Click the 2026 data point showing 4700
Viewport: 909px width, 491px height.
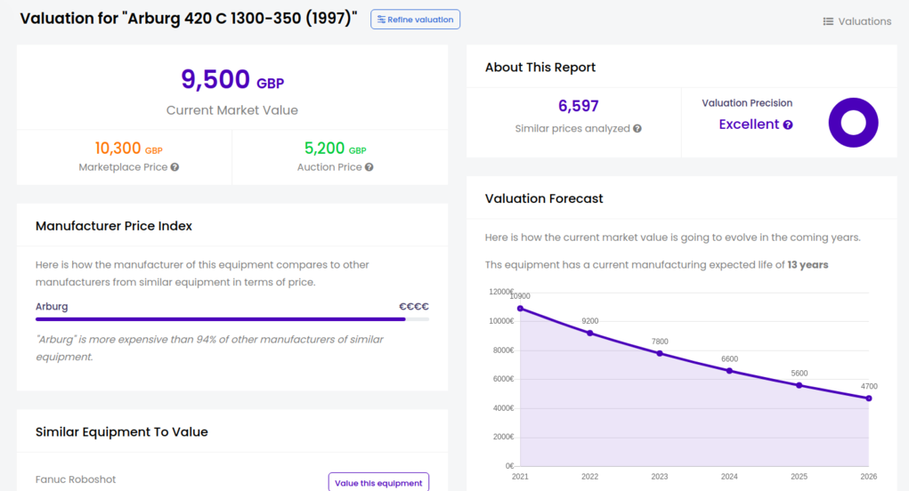point(869,398)
